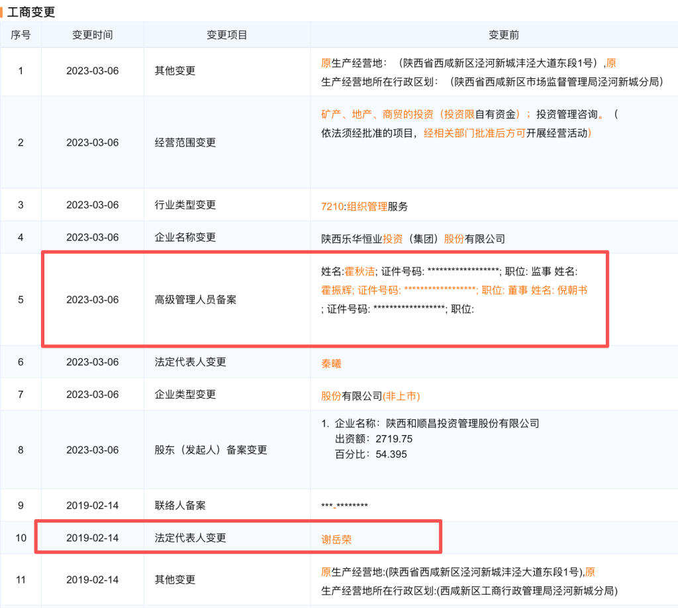
Task: Click the date 2023-03-06 in row 8
Action: pos(92,450)
